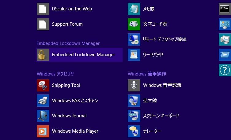The image size is (231, 140).
Task: Open the メモ帳 notepad icon
Action: click(x=134, y=9)
